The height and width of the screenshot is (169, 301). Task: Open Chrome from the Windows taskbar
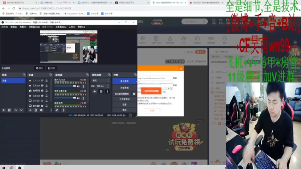click(x=12, y=167)
